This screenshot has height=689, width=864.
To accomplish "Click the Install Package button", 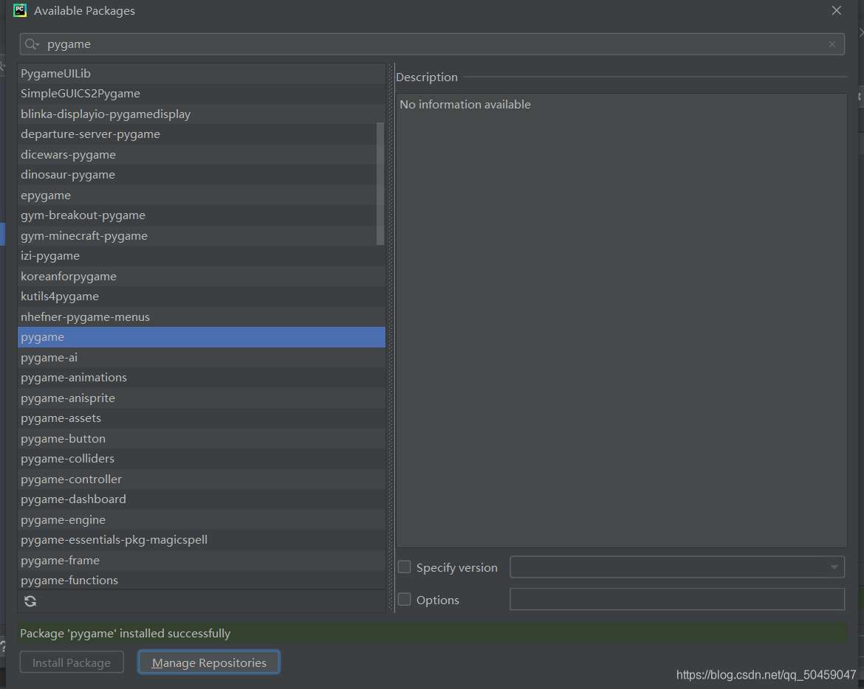I will coord(72,662).
